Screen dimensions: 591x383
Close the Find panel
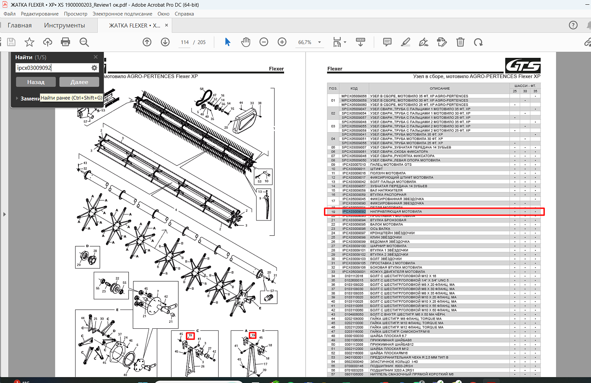click(x=95, y=57)
